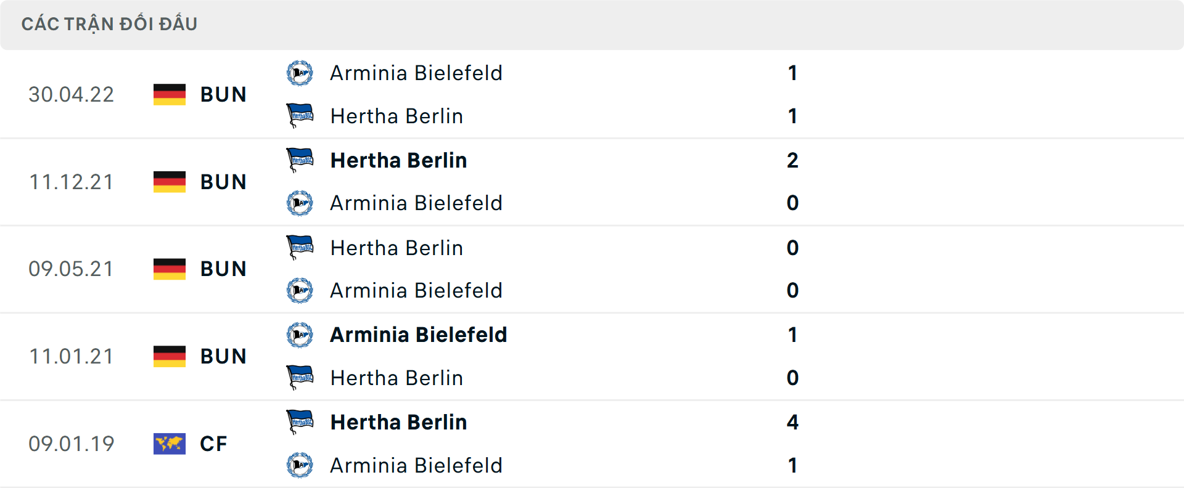Click the Hertha Berlin crest in the 09.05.21 row
Screen dimensions: 1184x488
(300, 246)
